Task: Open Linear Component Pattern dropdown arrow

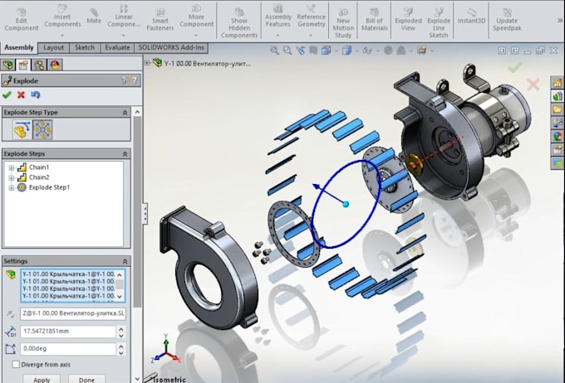Action: point(124,36)
